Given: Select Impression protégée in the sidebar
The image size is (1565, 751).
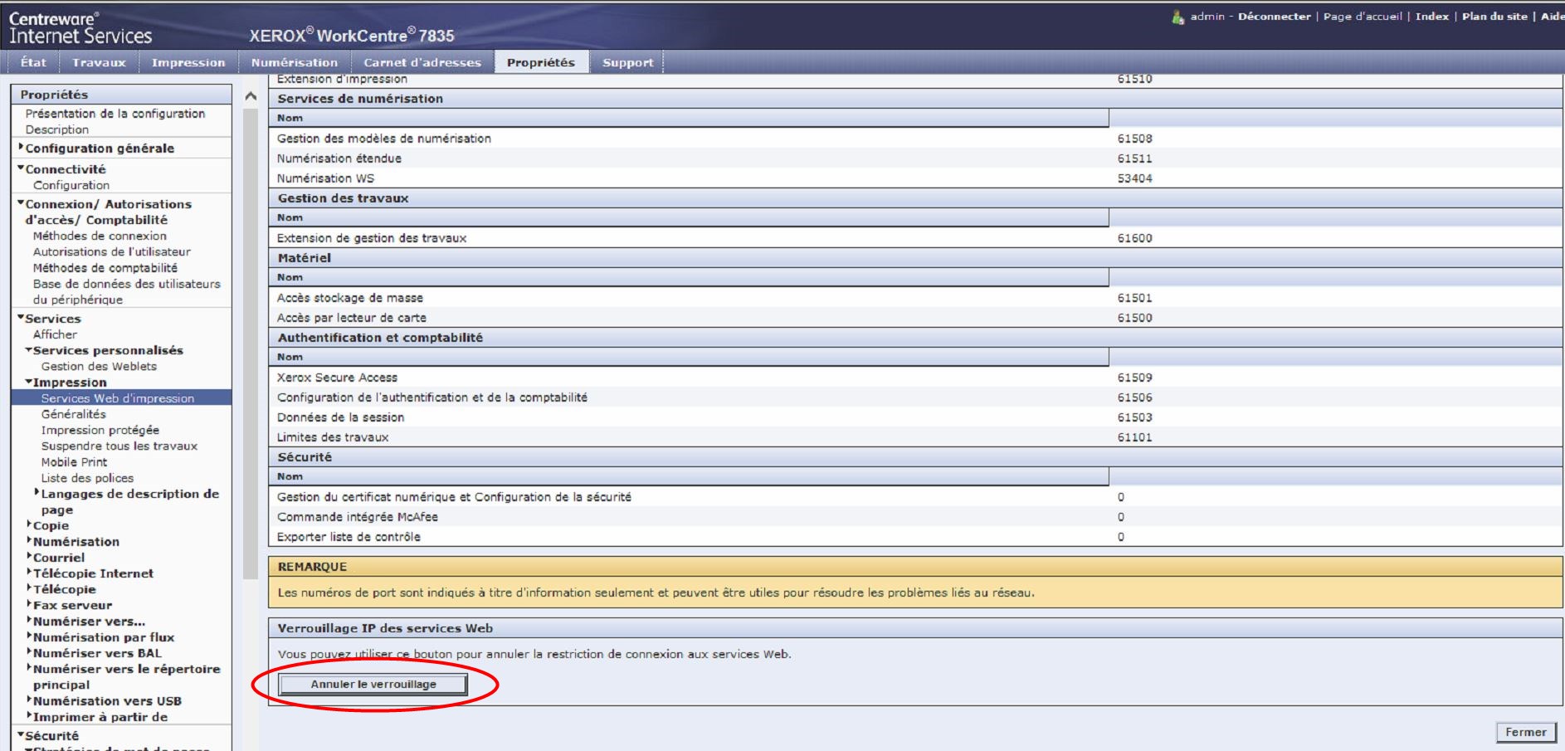Looking at the screenshot, I should tap(100, 430).
